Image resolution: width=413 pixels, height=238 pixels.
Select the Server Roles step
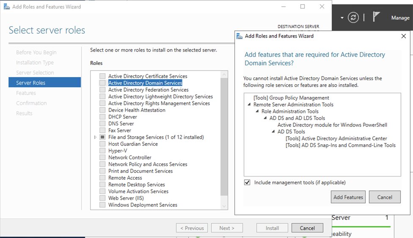tap(45, 83)
